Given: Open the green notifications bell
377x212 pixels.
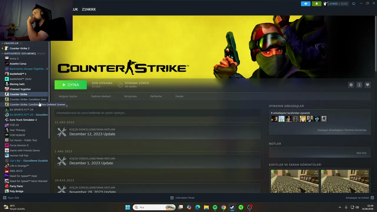Looking at the screenshot, I should point(317,4).
